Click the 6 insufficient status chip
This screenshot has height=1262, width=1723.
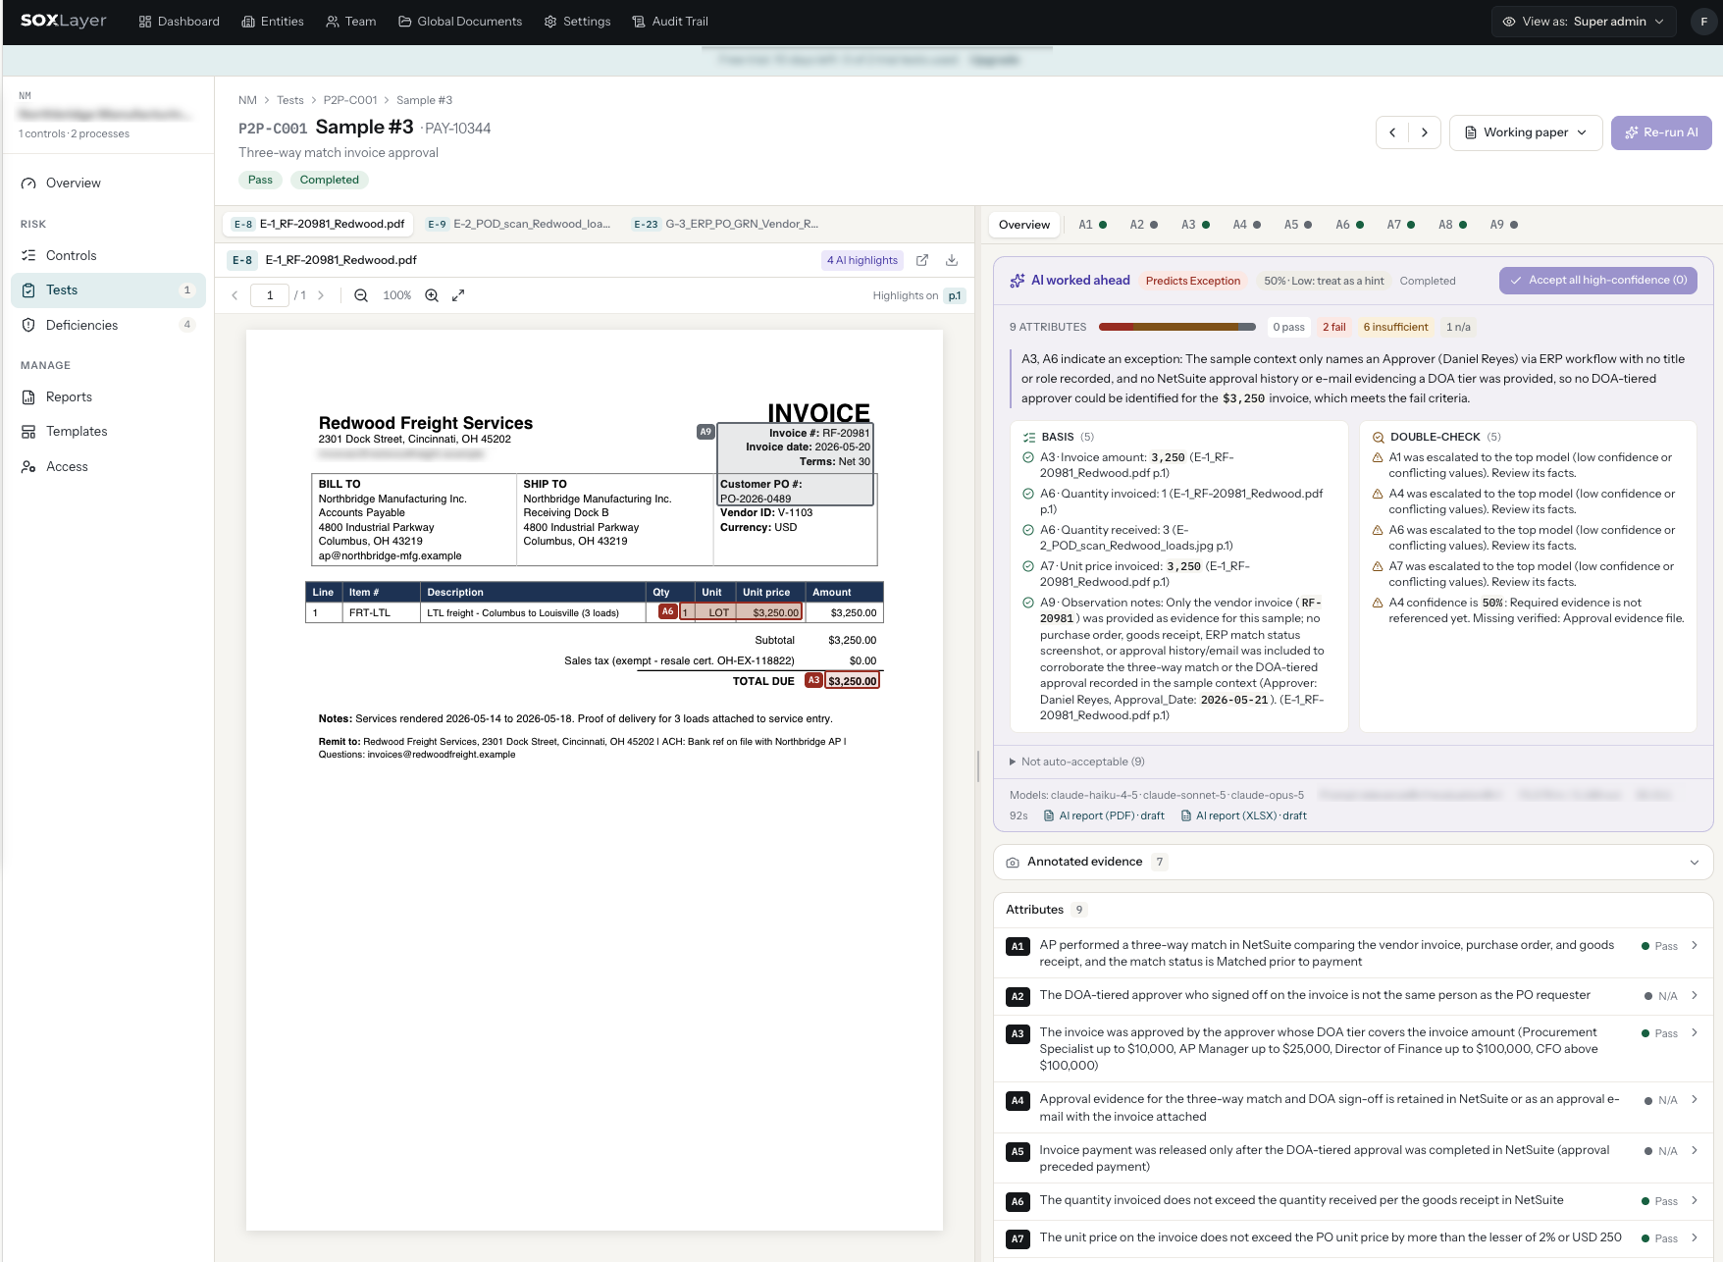coord(1395,327)
